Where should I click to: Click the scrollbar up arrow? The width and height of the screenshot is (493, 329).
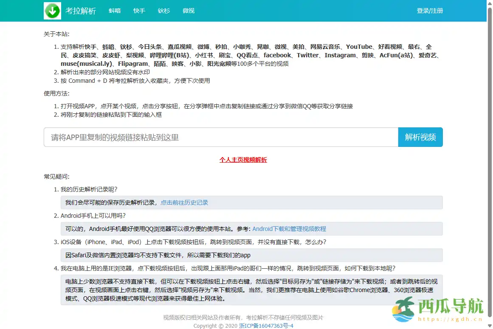490,3
